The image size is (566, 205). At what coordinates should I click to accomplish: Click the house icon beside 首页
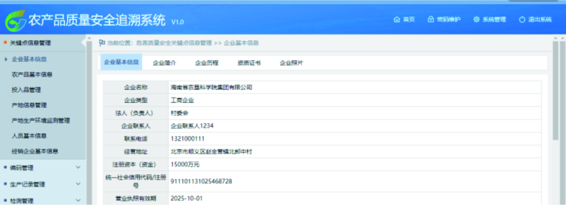pos(397,19)
